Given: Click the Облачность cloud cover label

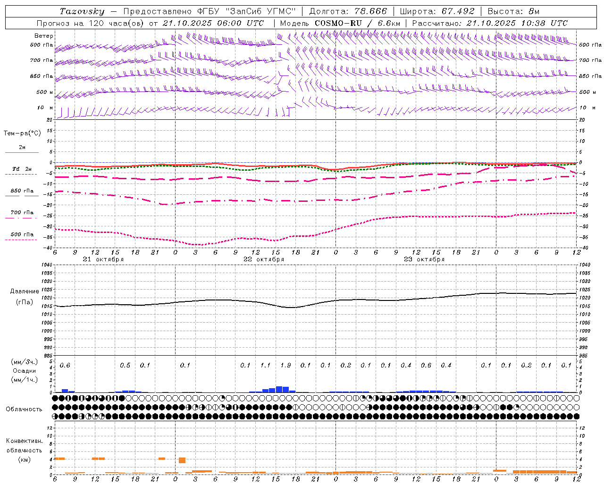Looking at the screenshot, I should point(24,409).
